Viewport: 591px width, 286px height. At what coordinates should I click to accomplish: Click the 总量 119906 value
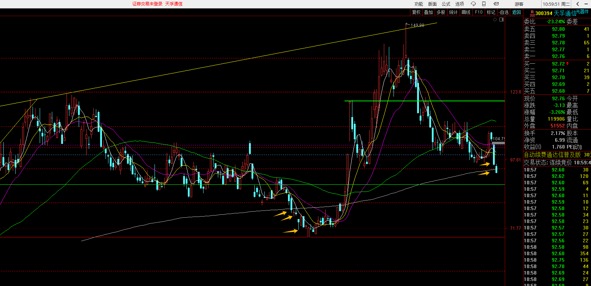(556, 119)
